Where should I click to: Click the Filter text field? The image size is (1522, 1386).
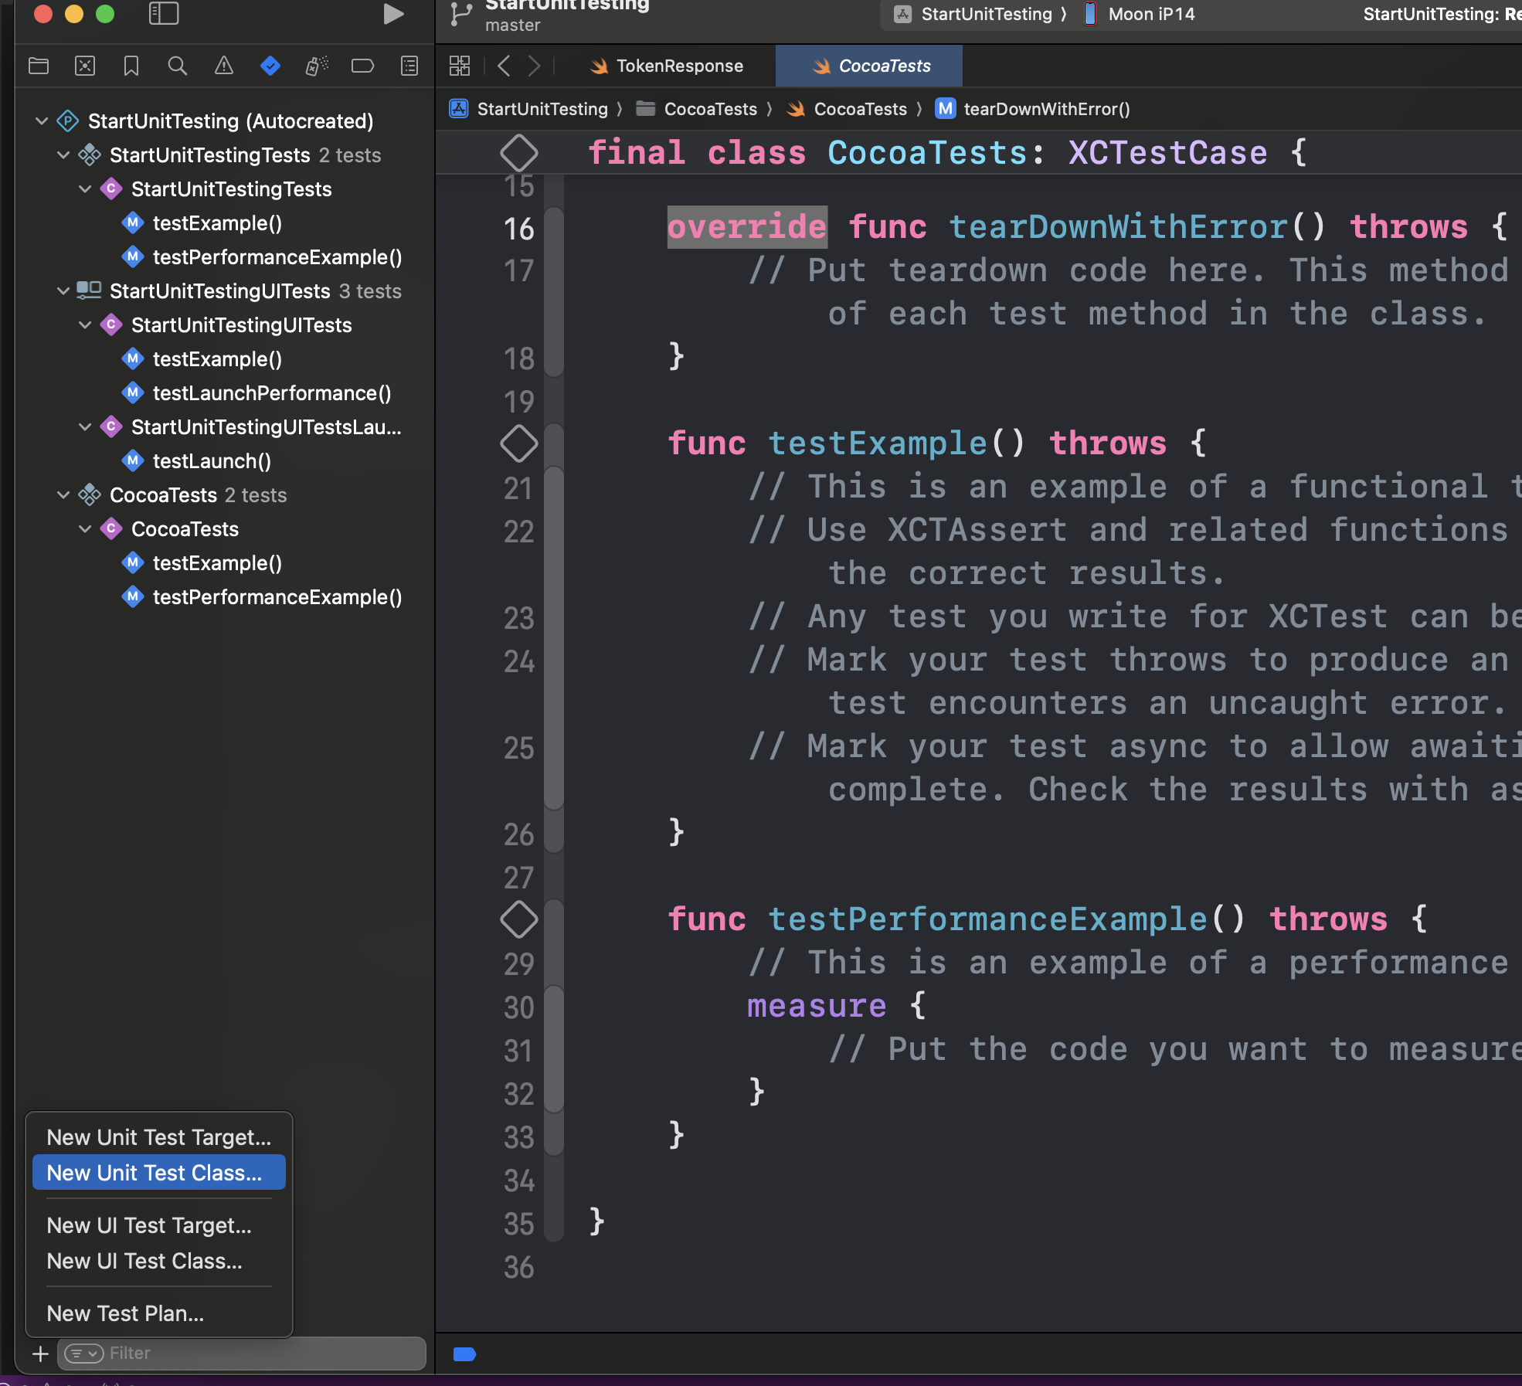tap(243, 1354)
